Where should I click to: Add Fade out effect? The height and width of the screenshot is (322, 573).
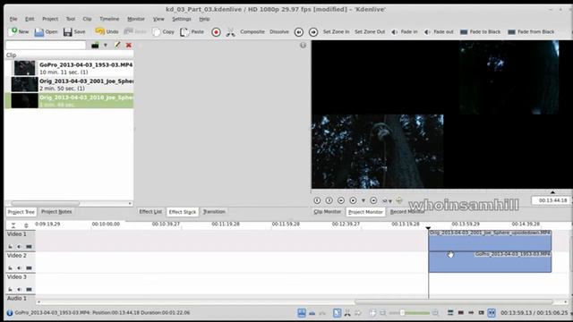(439, 32)
